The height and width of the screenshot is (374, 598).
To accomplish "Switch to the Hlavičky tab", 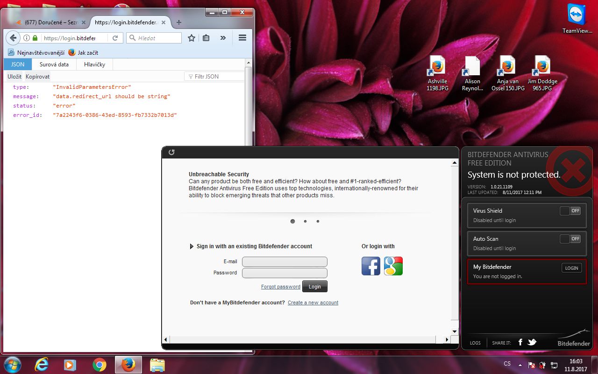I will 94,65.
